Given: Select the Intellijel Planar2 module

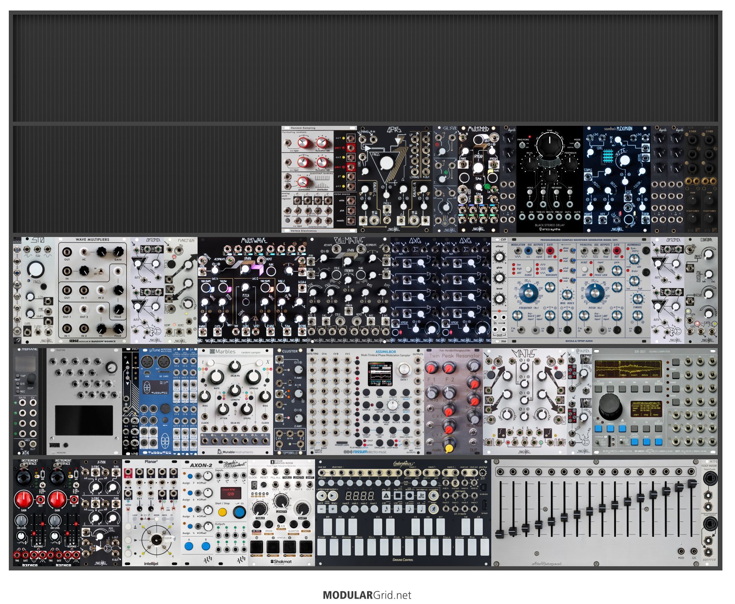Looking at the screenshot, I should point(151,513).
